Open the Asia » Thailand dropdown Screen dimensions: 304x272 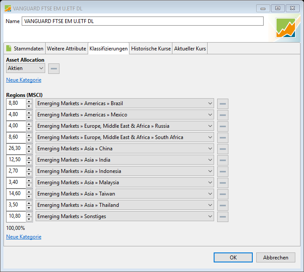tap(125, 205)
